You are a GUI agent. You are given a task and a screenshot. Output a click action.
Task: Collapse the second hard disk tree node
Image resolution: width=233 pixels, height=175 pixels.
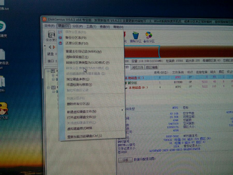click(48, 87)
